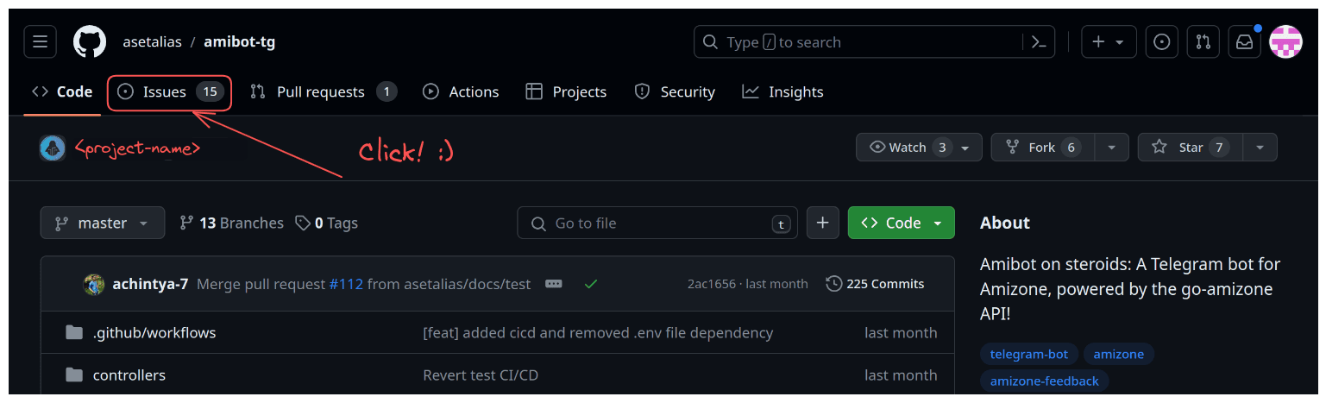1326x403 pixels.
Task: Focus the Go to file search box
Action: (x=657, y=223)
